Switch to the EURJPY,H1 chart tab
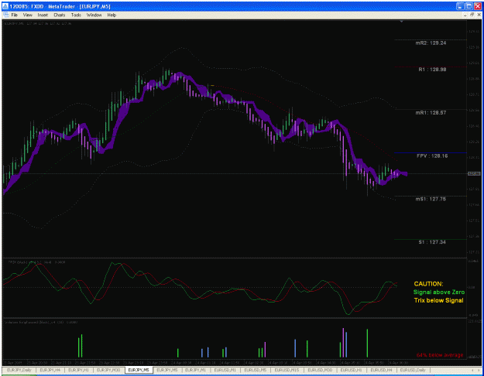The height and width of the screenshot is (376, 484). tap(78, 370)
